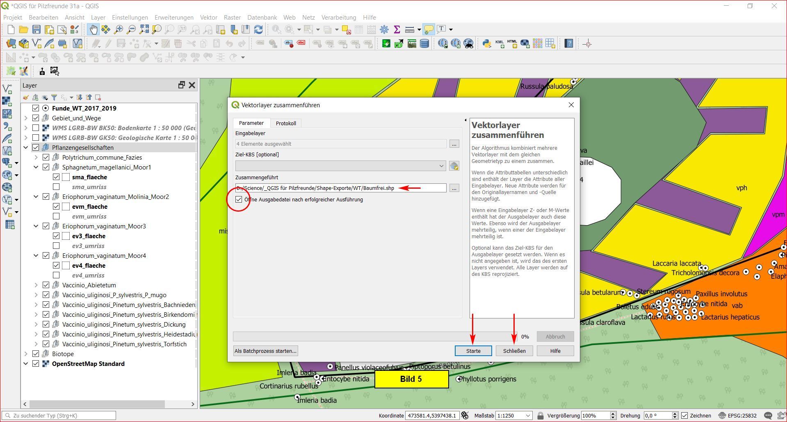This screenshot has width=787, height=422.
Task: Collapse the Pflanzengesellschaften group
Action: [26, 147]
